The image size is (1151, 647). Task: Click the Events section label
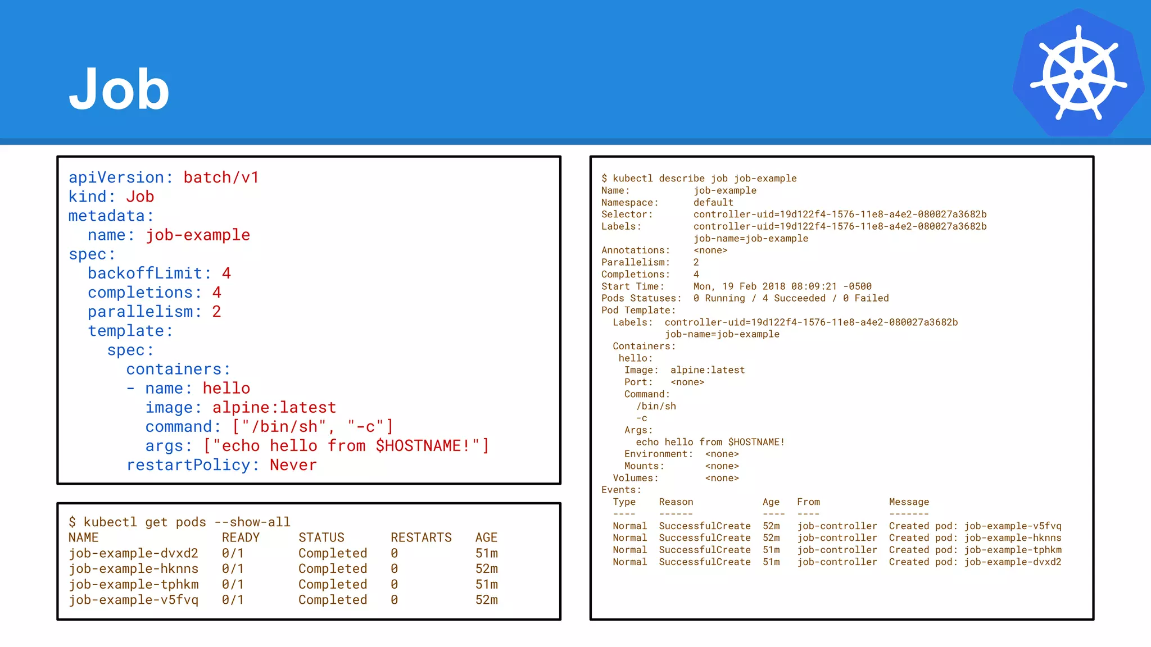pyautogui.click(x=621, y=490)
